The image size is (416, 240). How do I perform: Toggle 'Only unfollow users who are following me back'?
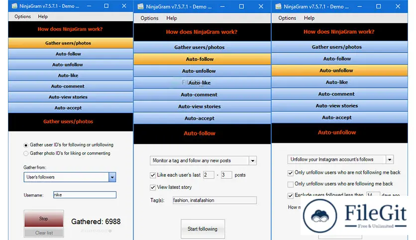pos(291,184)
